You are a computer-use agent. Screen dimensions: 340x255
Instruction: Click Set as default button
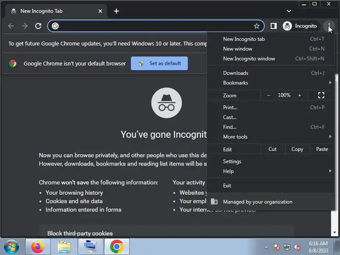click(x=159, y=63)
